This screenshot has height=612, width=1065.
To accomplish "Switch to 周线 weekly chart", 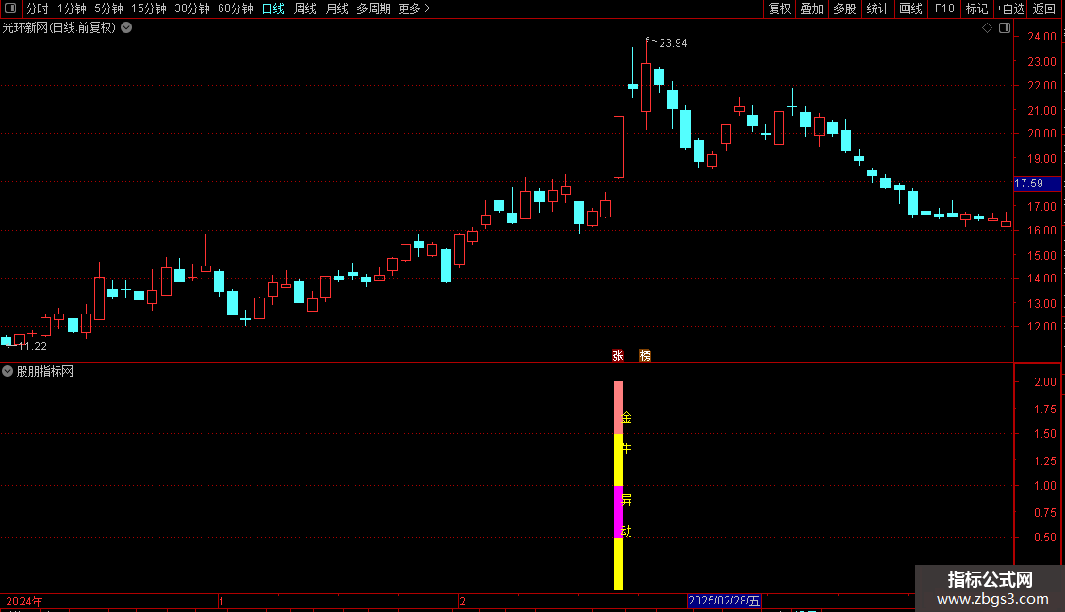I will 305,8.
